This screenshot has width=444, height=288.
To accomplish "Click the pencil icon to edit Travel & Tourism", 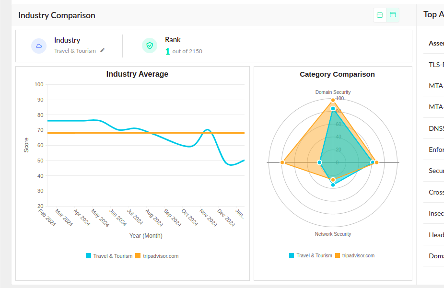I will (102, 50).
